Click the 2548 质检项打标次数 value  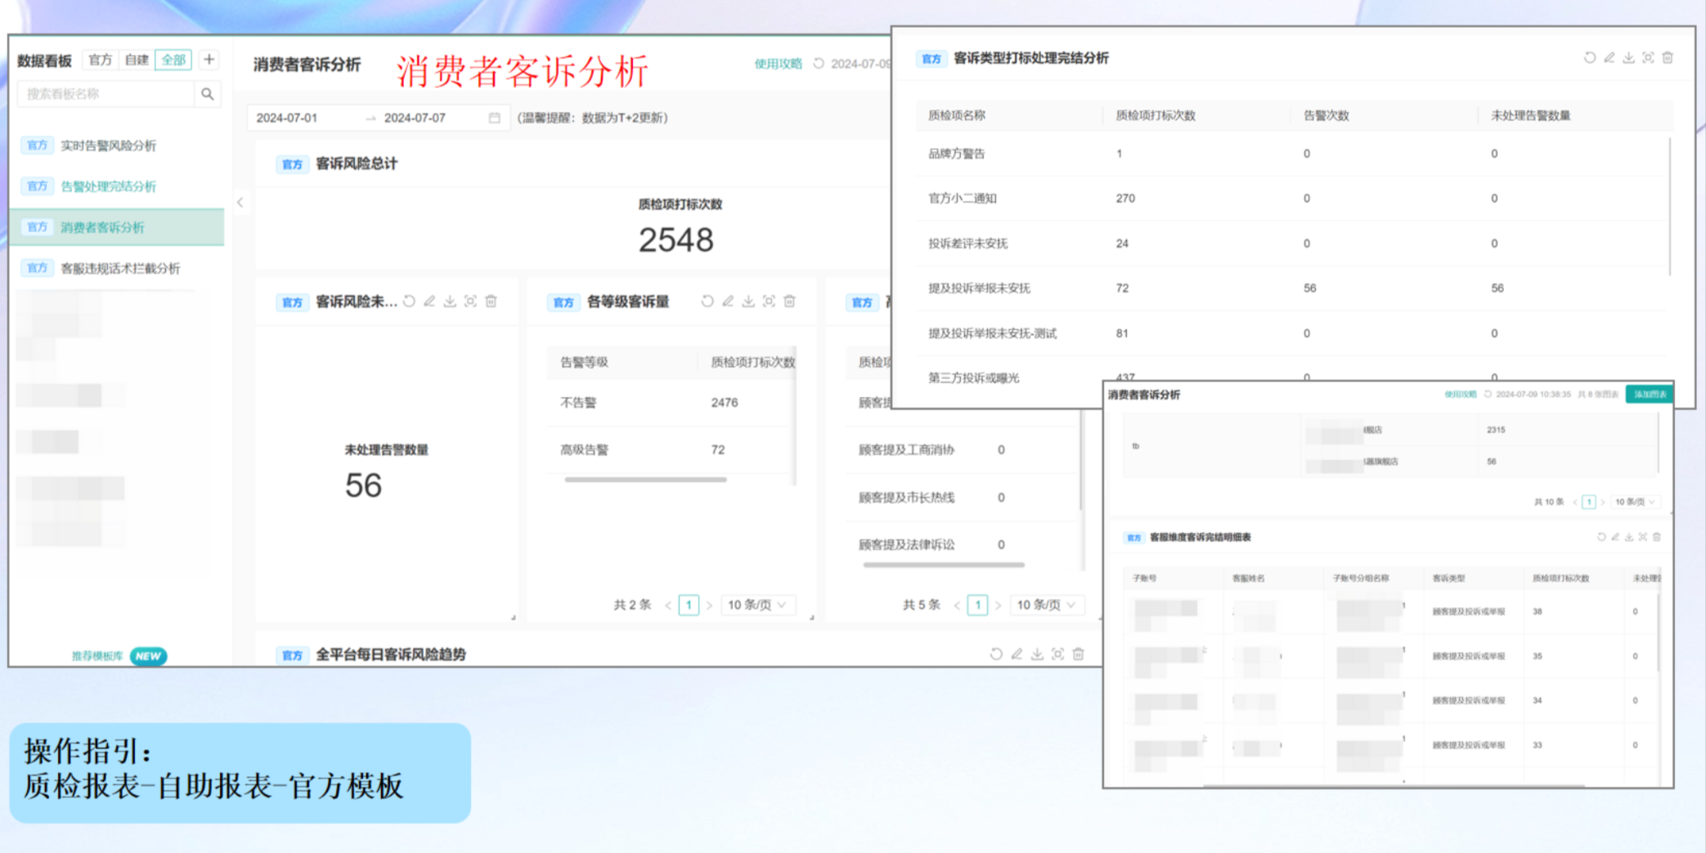(x=676, y=240)
